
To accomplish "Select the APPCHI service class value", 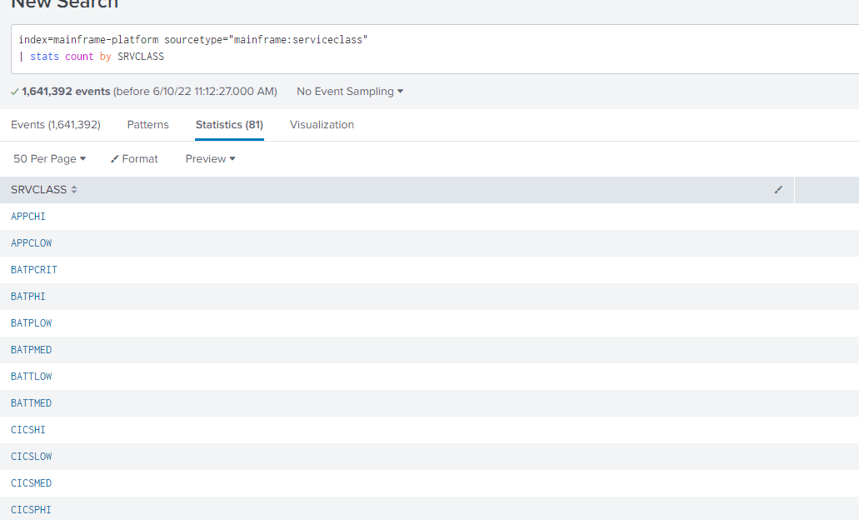I will click(x=28, y=216).
